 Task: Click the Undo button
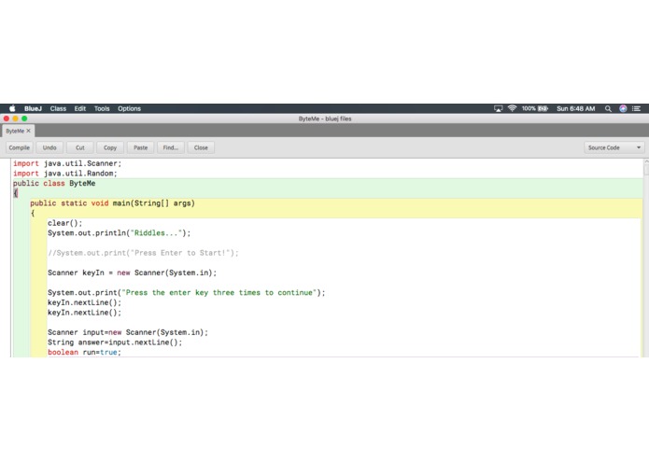pyautogui.click(x=49, y=147)
